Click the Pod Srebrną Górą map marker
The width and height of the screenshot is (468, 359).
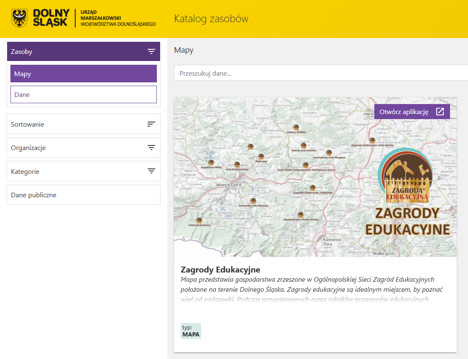click(x=237, y=165)
